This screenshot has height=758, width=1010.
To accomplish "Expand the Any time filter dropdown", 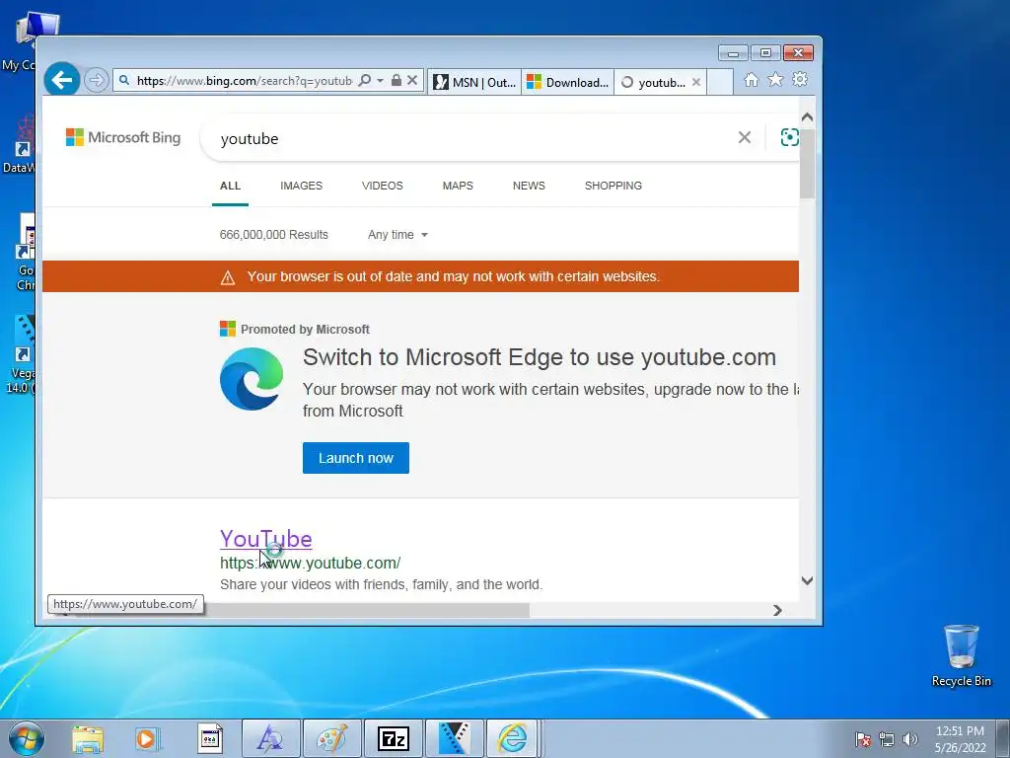I will 397,235.
